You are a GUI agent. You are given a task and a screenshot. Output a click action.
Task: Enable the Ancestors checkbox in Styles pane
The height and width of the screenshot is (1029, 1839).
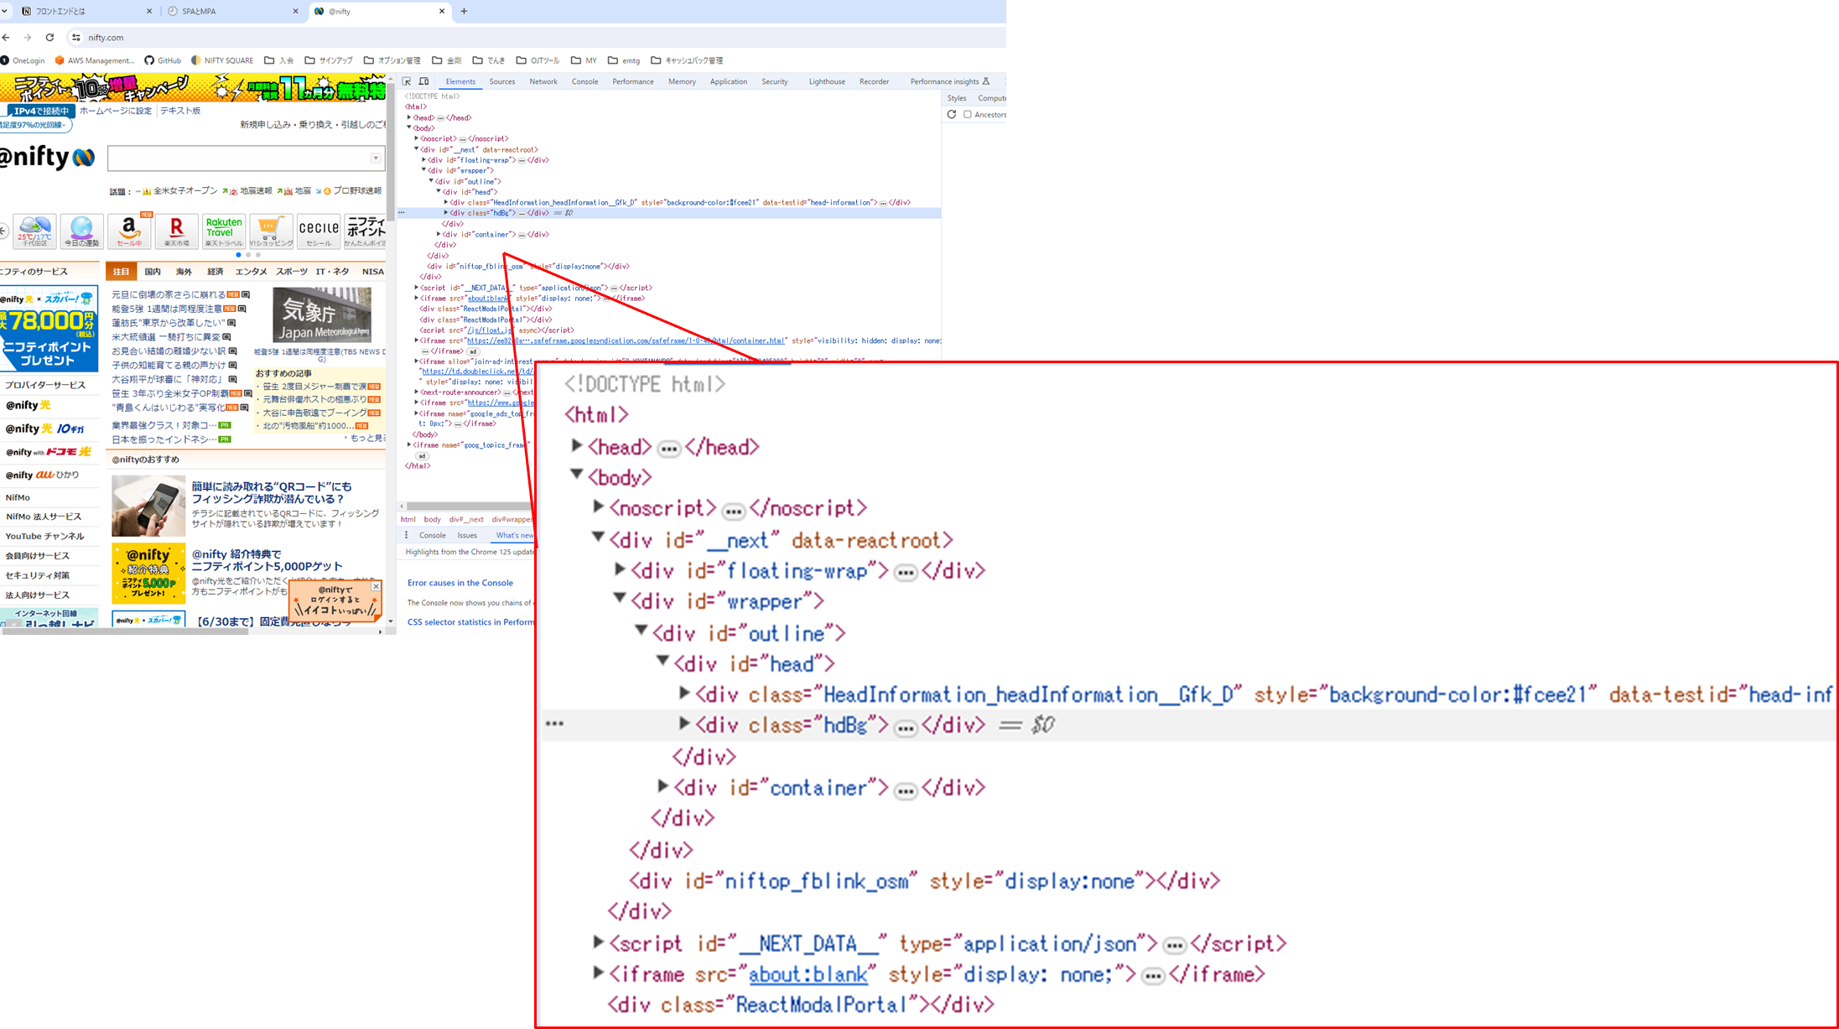point(968,114)
